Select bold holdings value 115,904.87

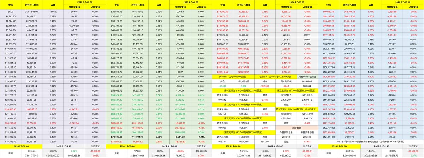click(x=138, y=137)
